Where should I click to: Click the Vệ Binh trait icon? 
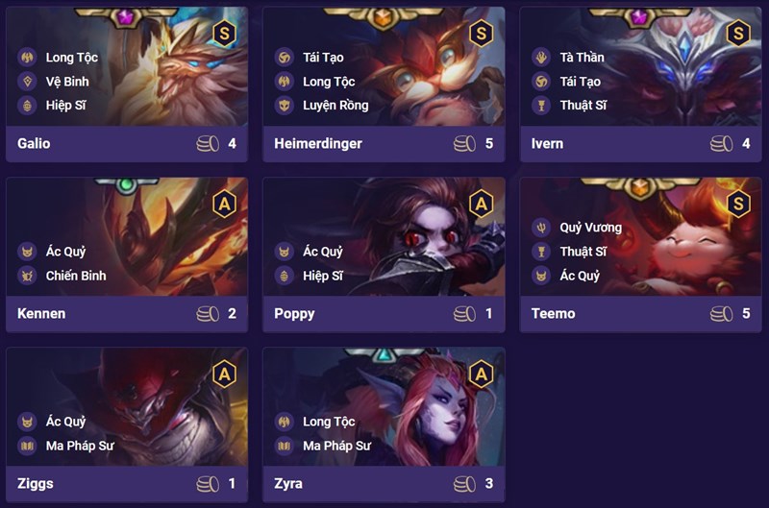click(28, 82)
